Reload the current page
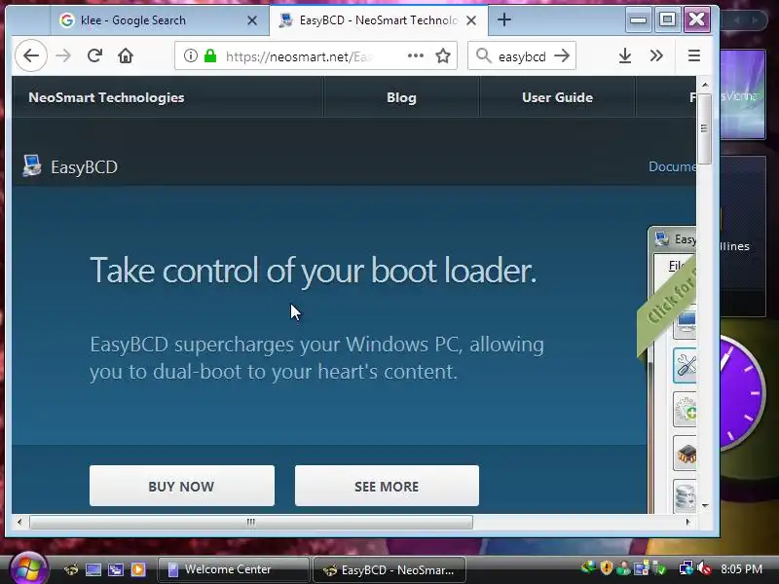779x584 pixels. pos(94,55)
